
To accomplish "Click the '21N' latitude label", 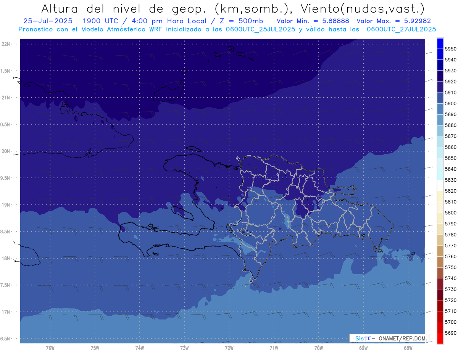I will coord(6,97).
